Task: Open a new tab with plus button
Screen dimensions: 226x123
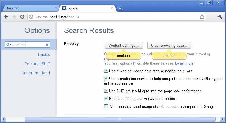Action: click(120, 8)
